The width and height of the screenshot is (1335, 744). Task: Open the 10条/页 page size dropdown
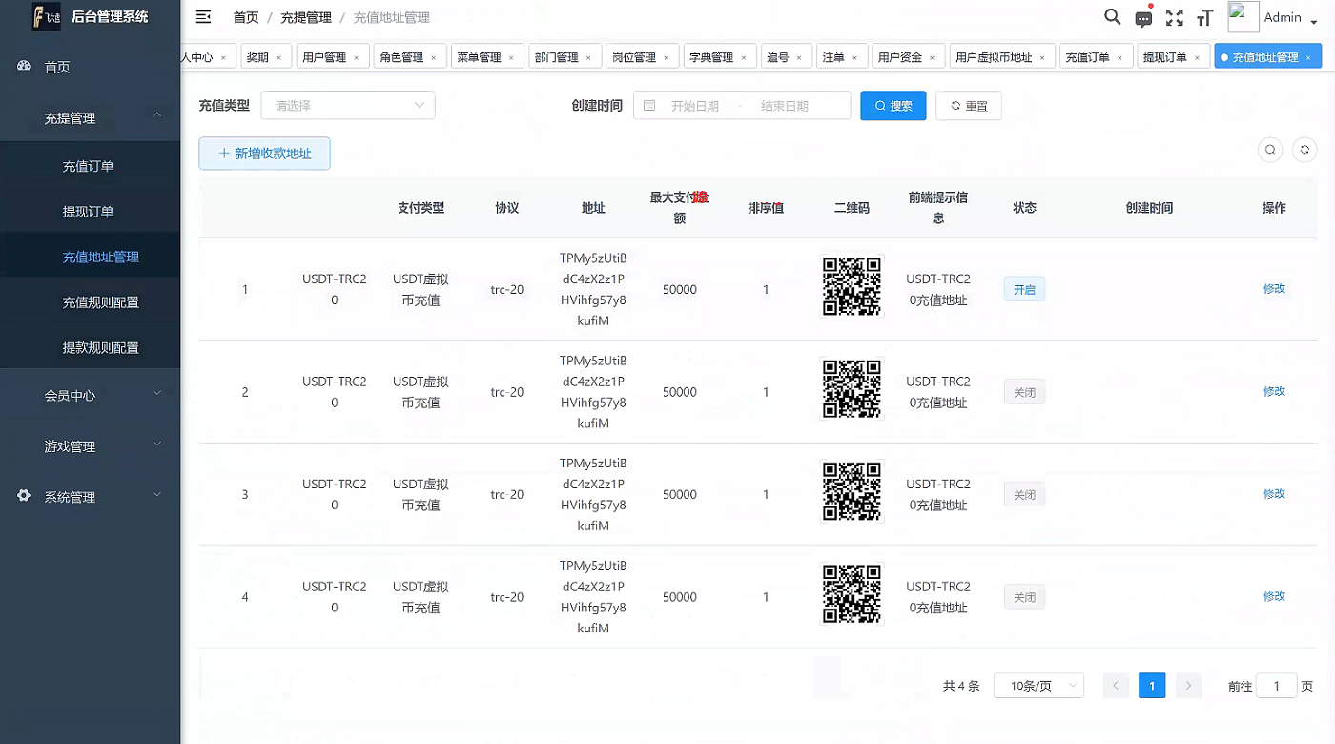tap(1038, 685)
